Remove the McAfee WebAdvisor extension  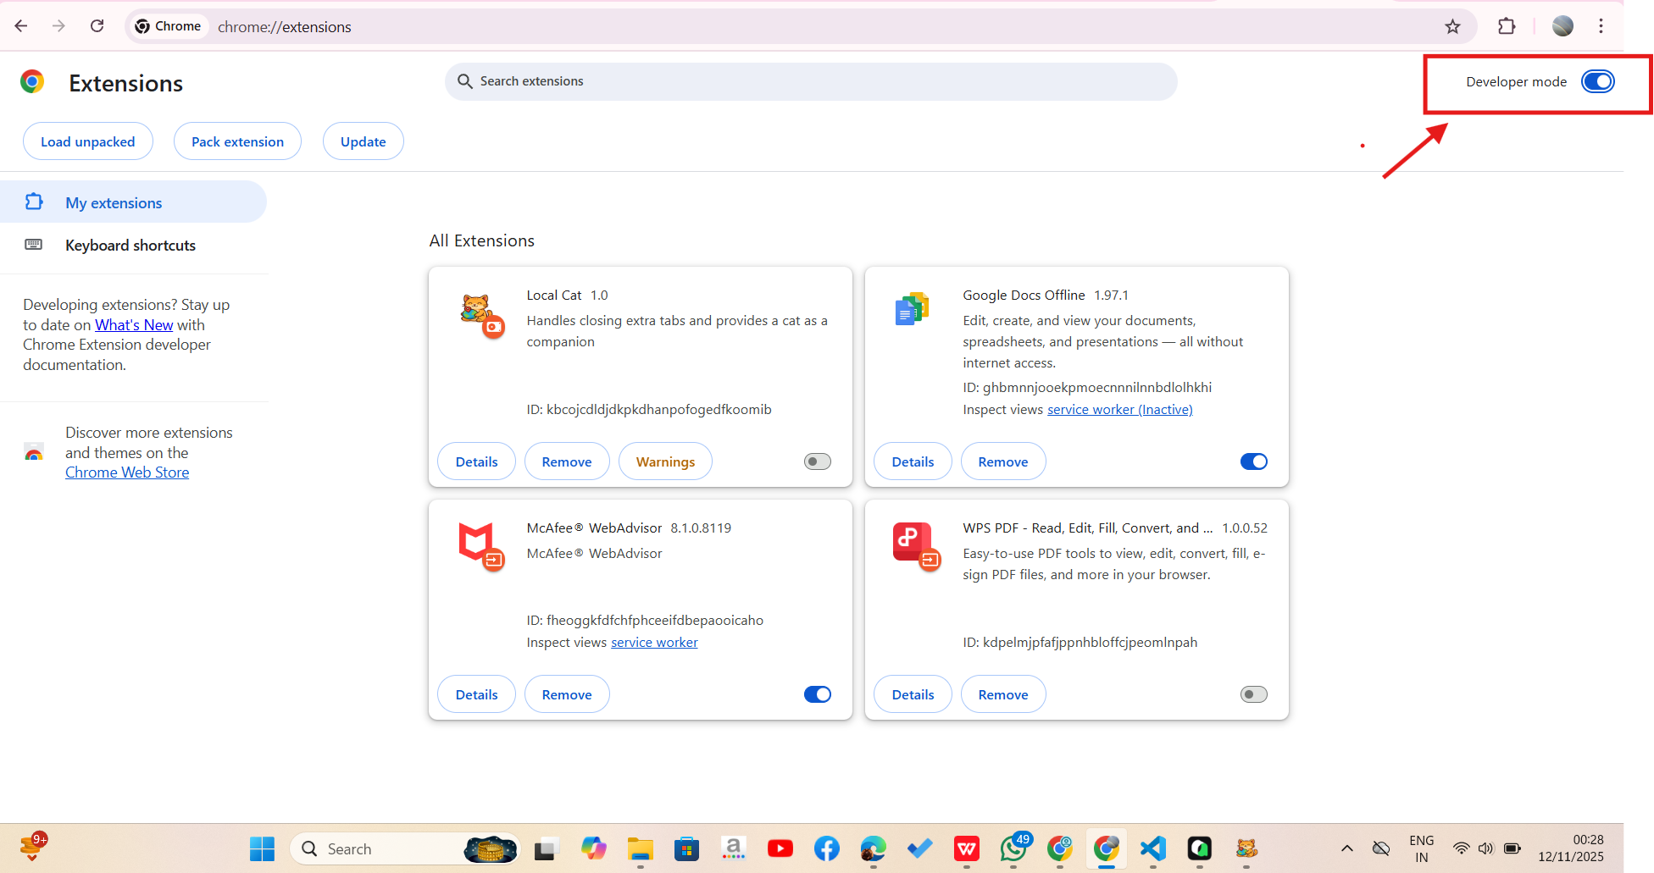[x=567, y=694]
